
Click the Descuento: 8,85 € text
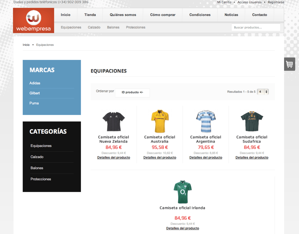206,153
